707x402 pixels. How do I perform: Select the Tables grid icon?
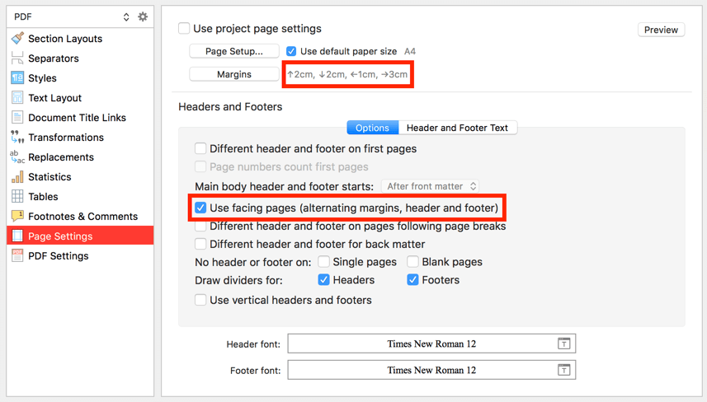click(17, 196)
